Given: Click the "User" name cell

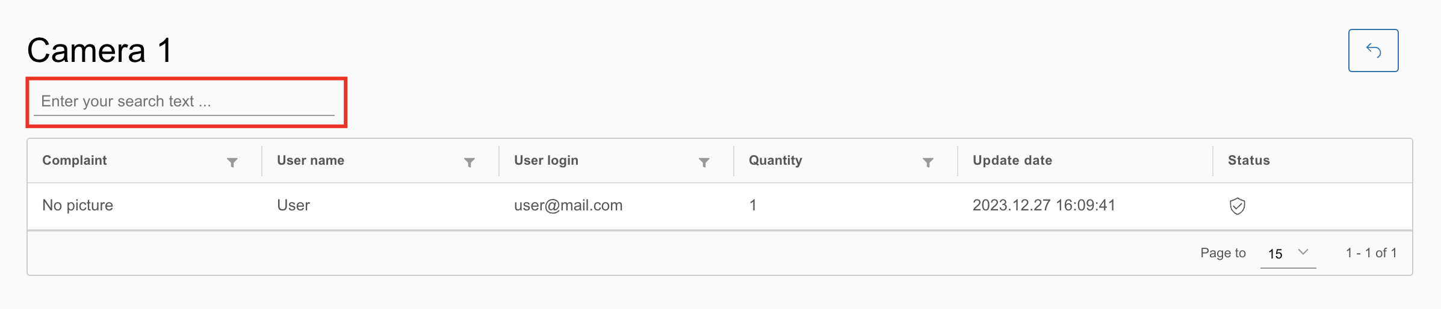Looking at the screenshot, I should [x=293, y=206].
